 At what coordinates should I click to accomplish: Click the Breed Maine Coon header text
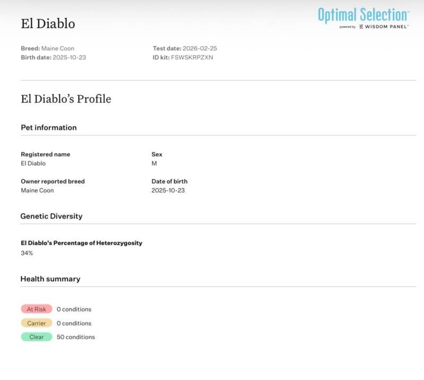pos(58,48)
